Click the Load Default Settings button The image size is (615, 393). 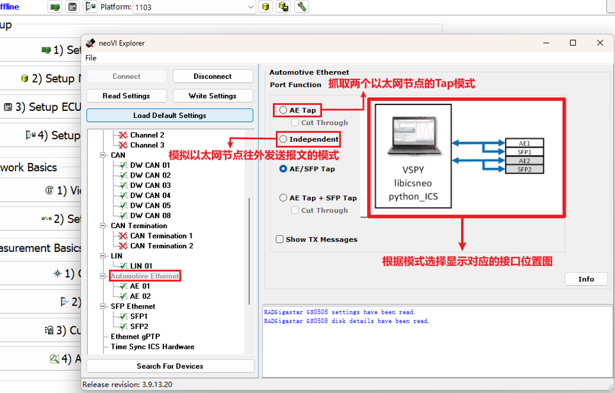point(170,115)
